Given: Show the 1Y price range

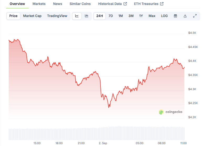Looking at the screenshot, I should pos(141,16).
